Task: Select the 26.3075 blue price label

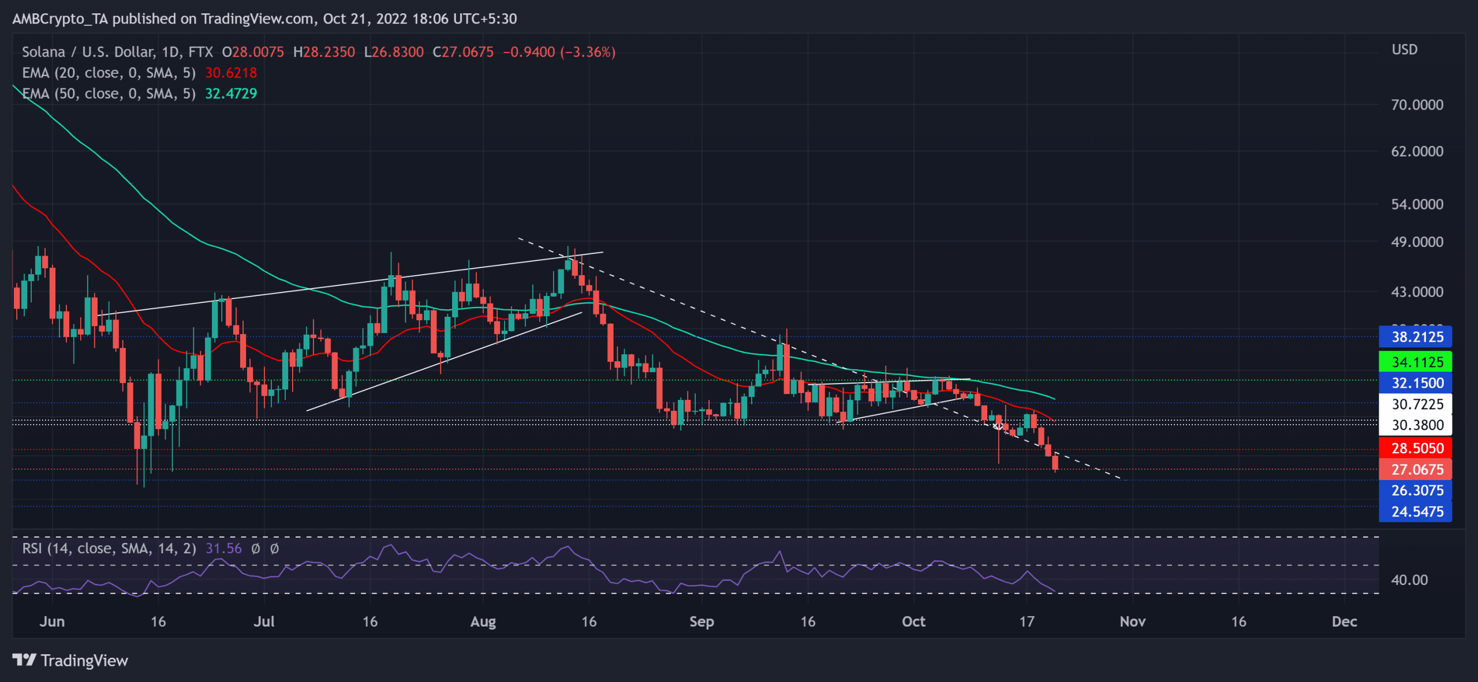Action: [1414, 490]
